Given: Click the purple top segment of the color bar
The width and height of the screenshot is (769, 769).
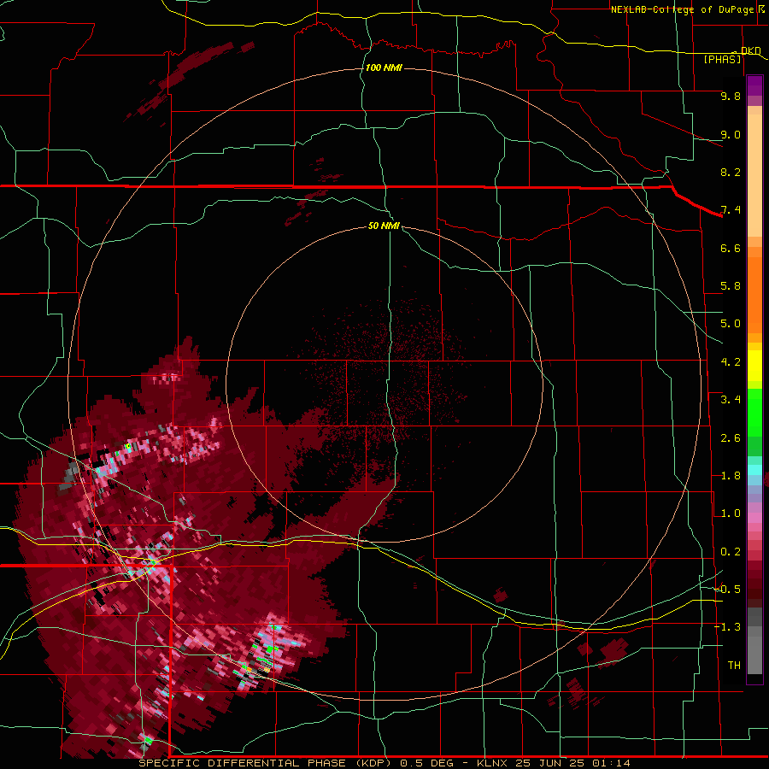Looking at the screenshot, I should 754,85.
